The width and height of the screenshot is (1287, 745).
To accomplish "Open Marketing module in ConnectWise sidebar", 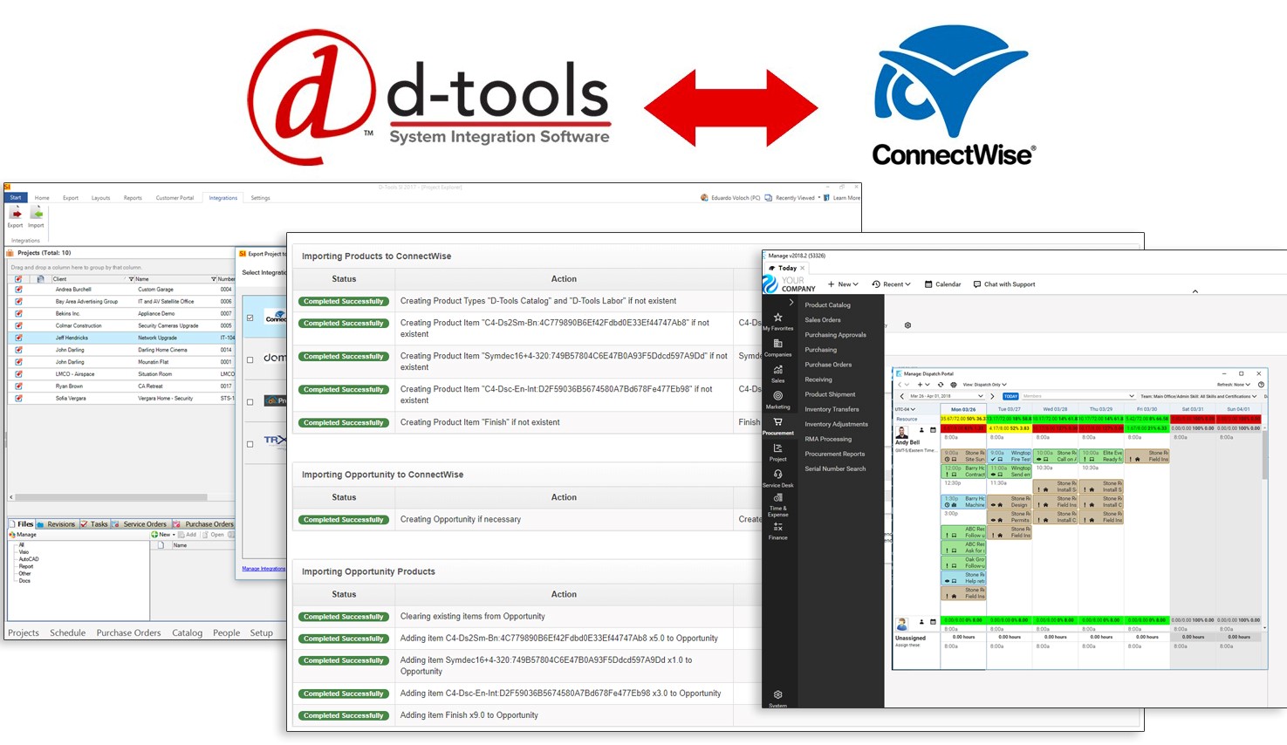I will (x=777, y=400).
